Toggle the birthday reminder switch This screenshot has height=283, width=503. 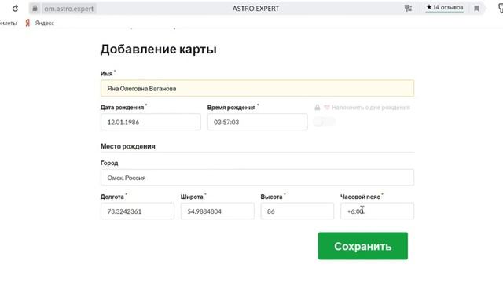[325, 122]
